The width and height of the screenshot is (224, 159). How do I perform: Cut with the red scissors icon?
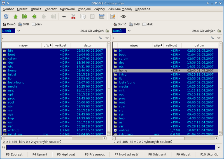pyautogui.click(x=73, y=16)
